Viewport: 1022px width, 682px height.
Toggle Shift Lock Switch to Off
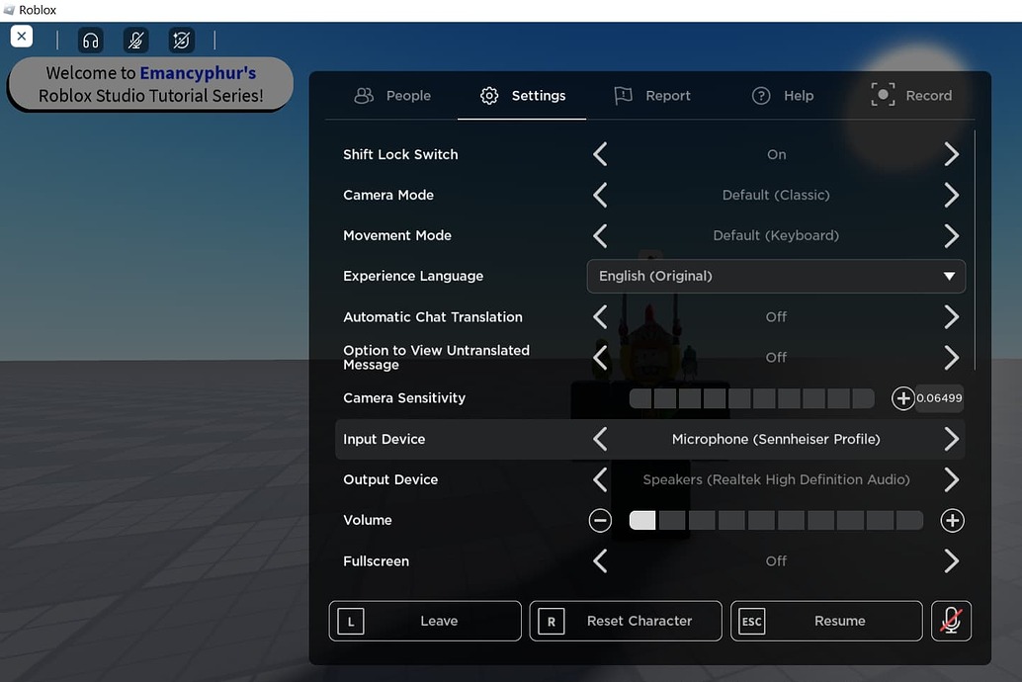(x=950, y=154)
